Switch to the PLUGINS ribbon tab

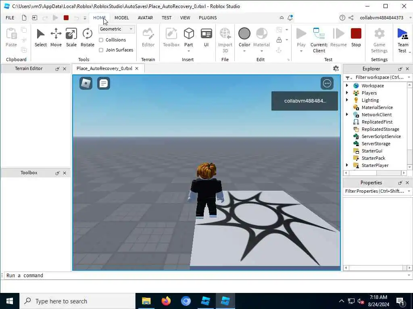(x=208, y=18)
